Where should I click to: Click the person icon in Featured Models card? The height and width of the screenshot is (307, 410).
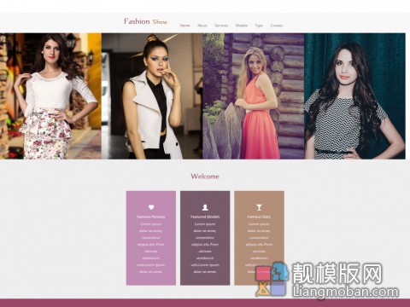point(205,207)
